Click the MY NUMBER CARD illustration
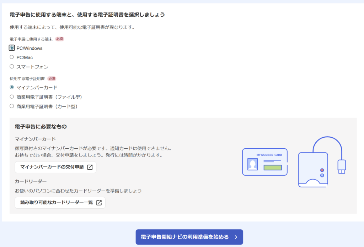This screenshot has height=247, width=364. 264,162
